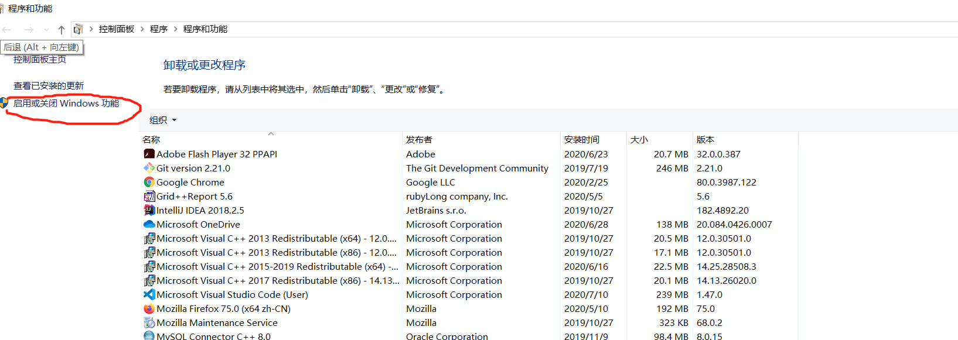
Task: Click publisher JetBrains s.r.o.
Action: 436,210
